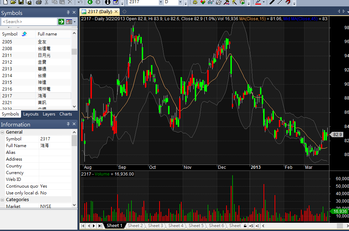Click the chart horizontal scrollbar thumb

click(340, 226)
